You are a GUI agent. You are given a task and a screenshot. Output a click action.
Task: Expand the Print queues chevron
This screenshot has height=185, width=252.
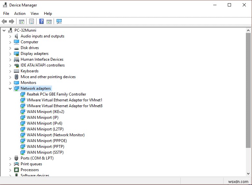10,164
